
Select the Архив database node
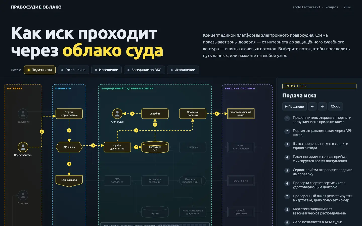(x=155, y=212)
